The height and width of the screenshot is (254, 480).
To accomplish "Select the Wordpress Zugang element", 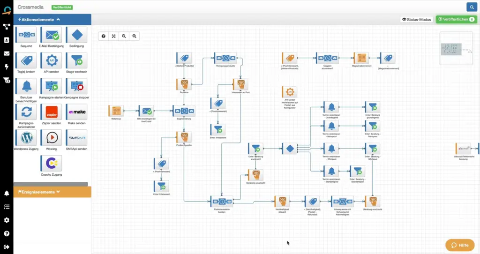I will coord(26,138).
